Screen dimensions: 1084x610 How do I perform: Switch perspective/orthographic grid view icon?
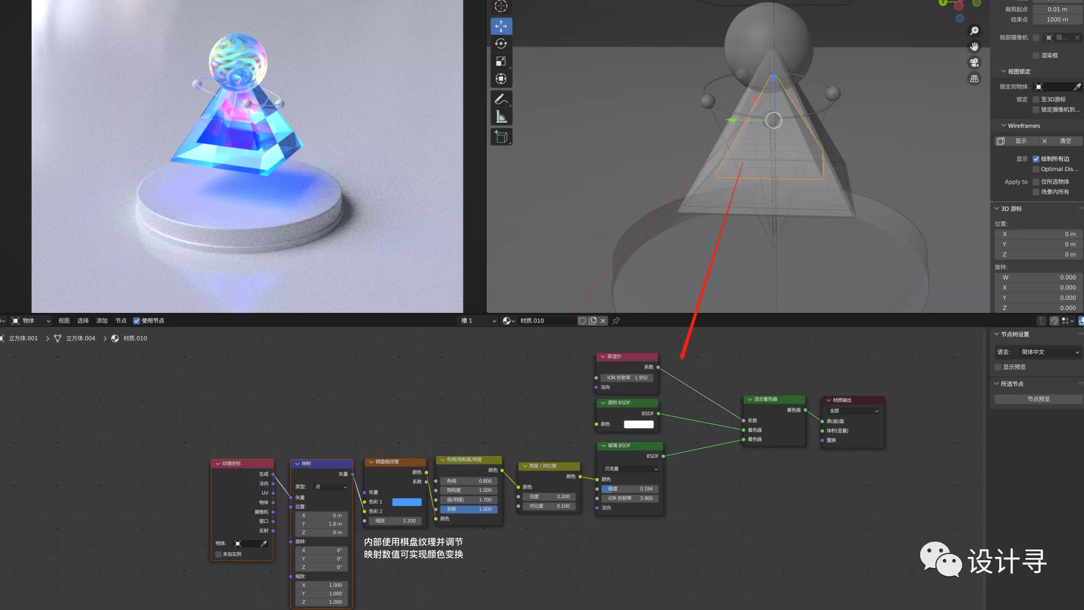974,79
